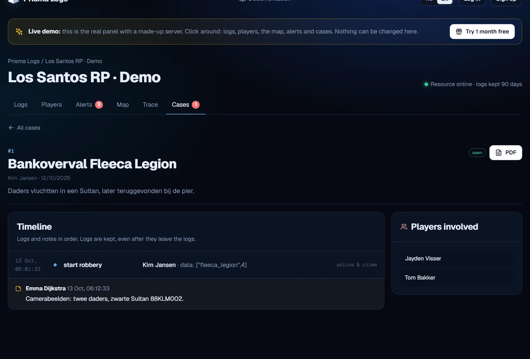Export the case as PDF
The width and height of the screenshot is (530, 359).
506,153
